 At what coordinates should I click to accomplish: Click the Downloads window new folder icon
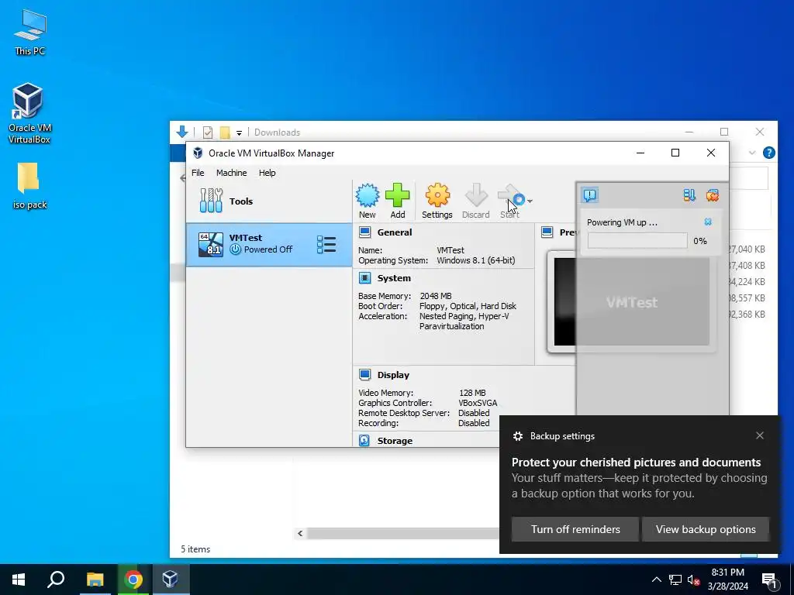point(225,132)
